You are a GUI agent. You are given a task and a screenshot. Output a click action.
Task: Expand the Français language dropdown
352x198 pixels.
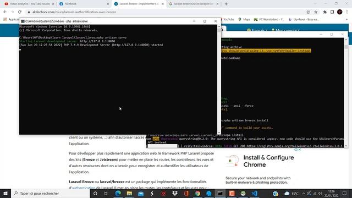coord(257,30)
